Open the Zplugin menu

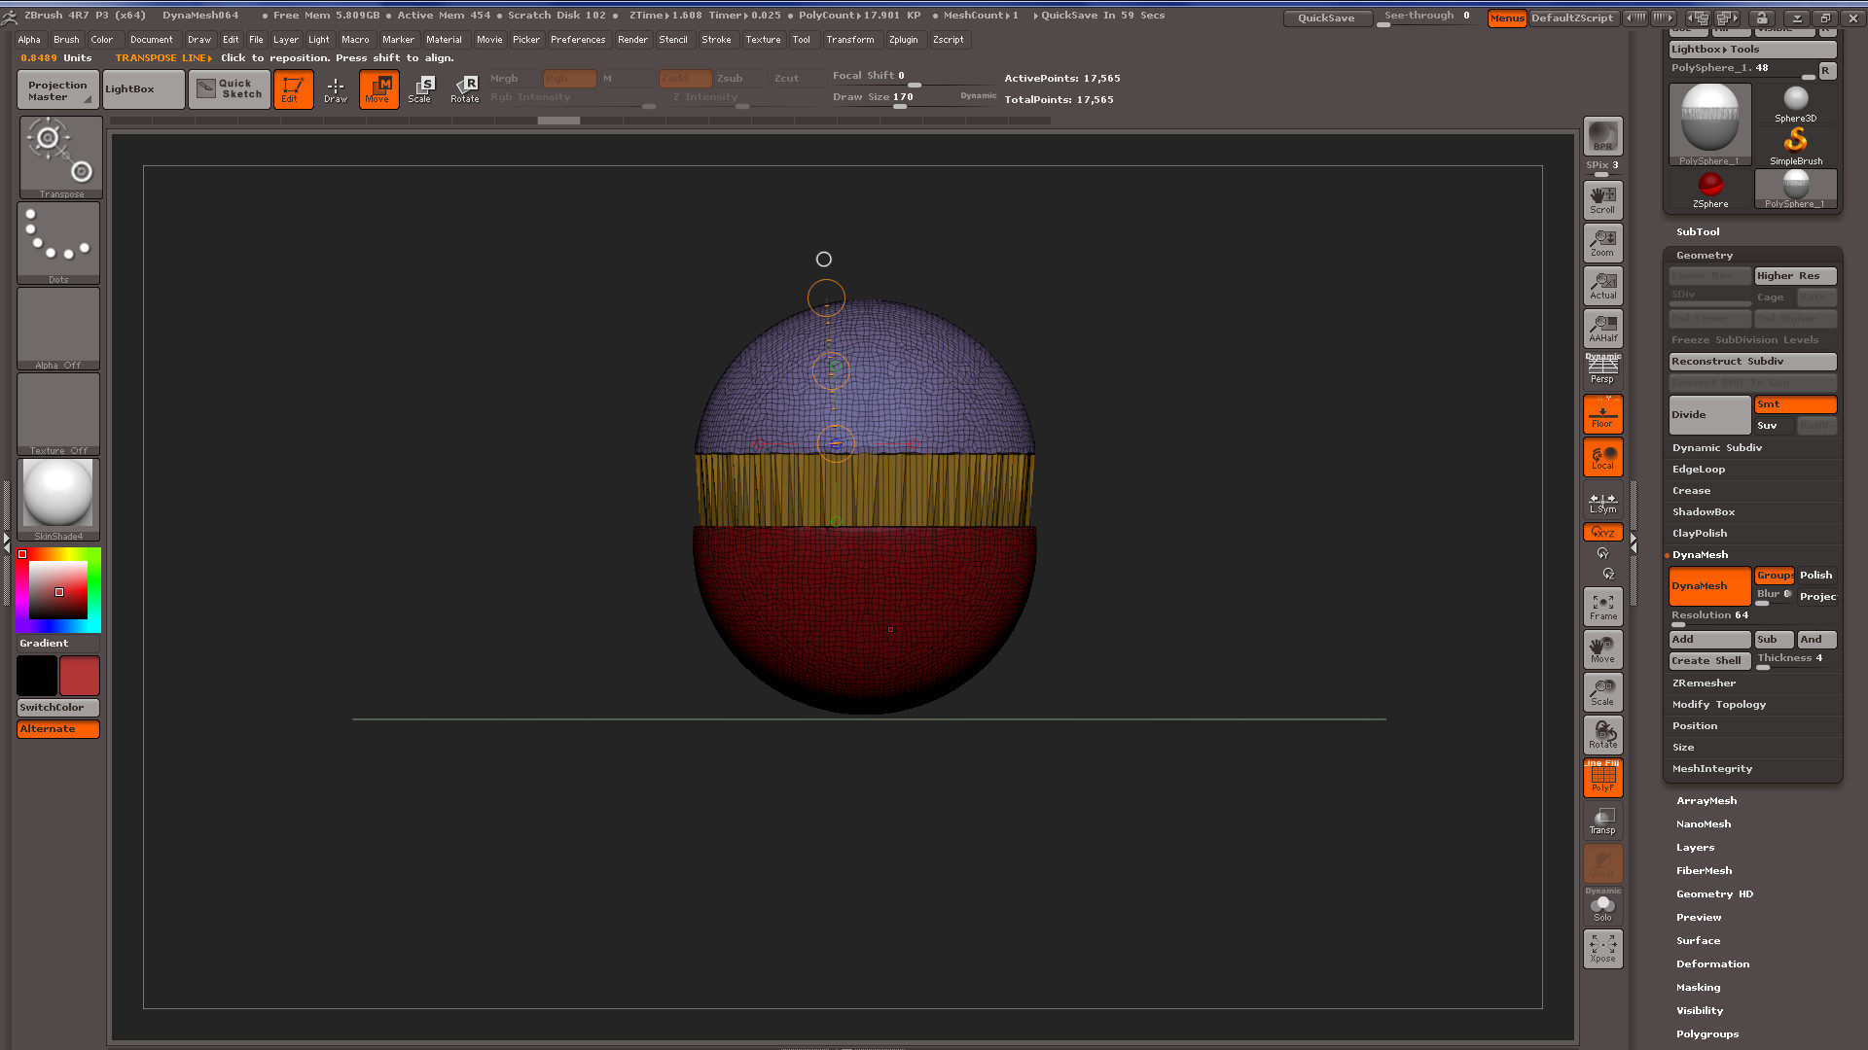point(903,40)
